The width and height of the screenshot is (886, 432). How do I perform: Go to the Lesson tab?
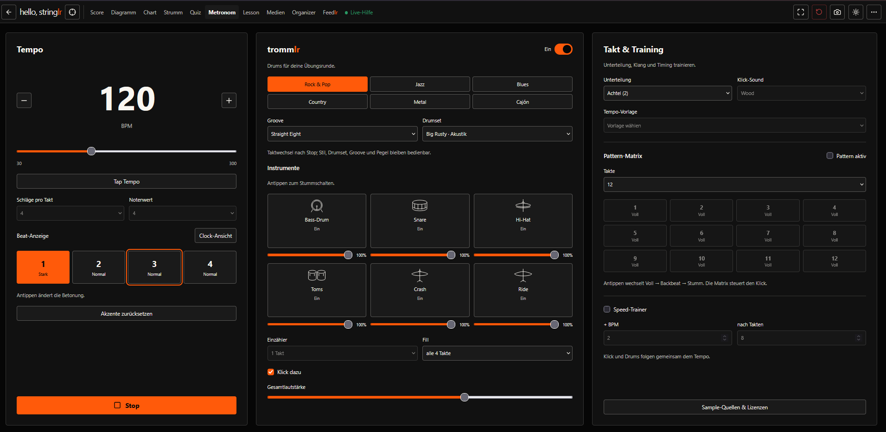251,13
